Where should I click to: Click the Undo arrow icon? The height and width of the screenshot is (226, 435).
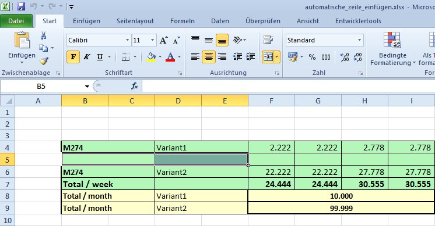point(34,6)
